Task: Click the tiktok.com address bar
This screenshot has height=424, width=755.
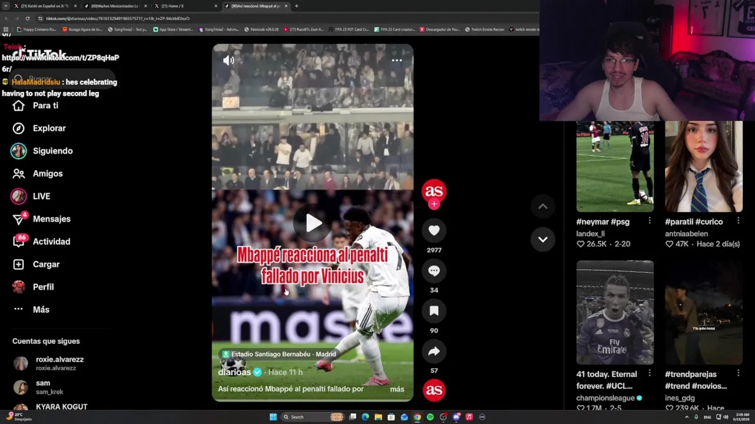Action: point(283,18)
